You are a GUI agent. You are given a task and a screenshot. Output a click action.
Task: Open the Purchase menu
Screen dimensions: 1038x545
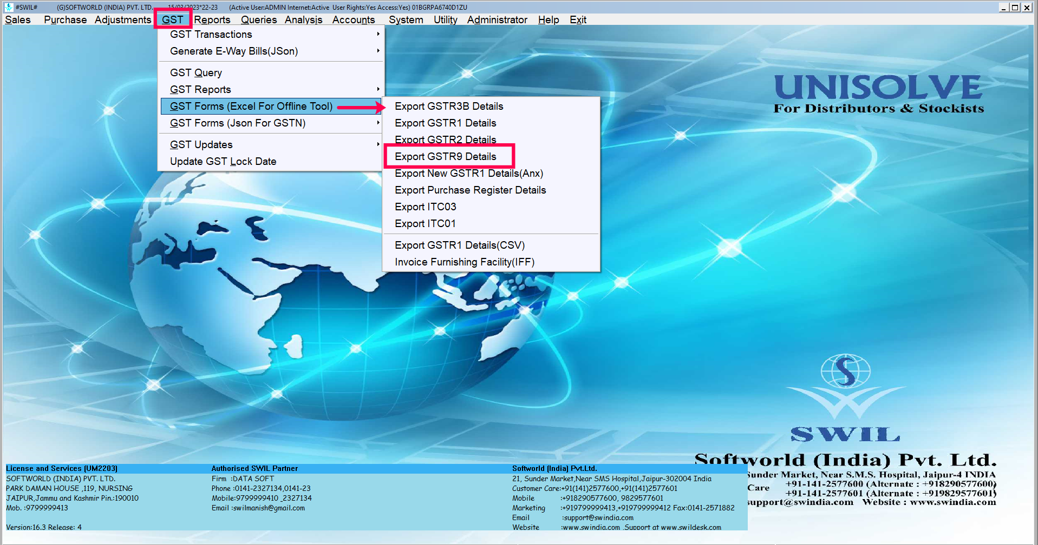[x=65, y=19]
